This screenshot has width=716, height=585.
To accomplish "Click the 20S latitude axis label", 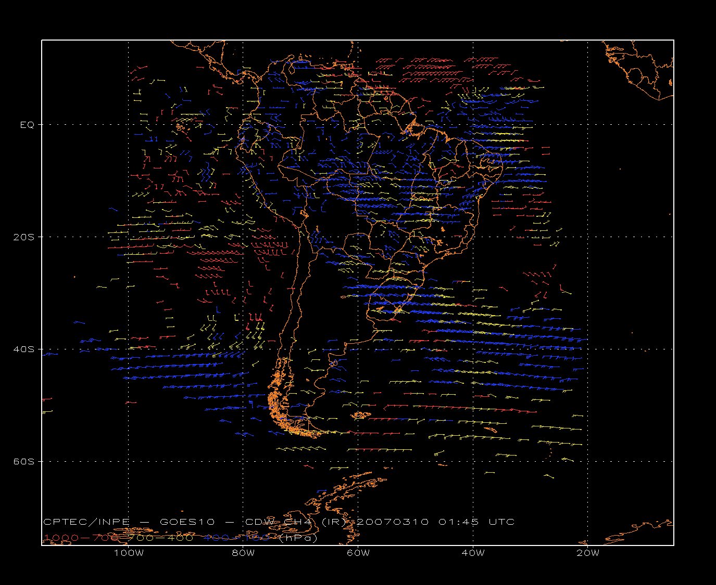I will coord(23,237).
